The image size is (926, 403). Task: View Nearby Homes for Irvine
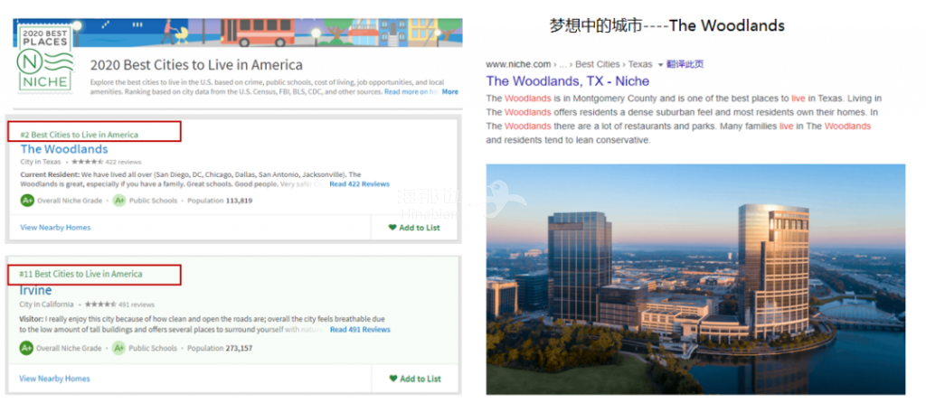coord(54,379)
